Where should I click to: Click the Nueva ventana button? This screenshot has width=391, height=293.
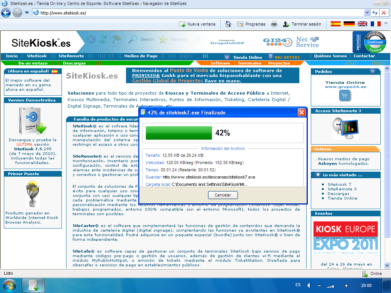click(197, 24)
